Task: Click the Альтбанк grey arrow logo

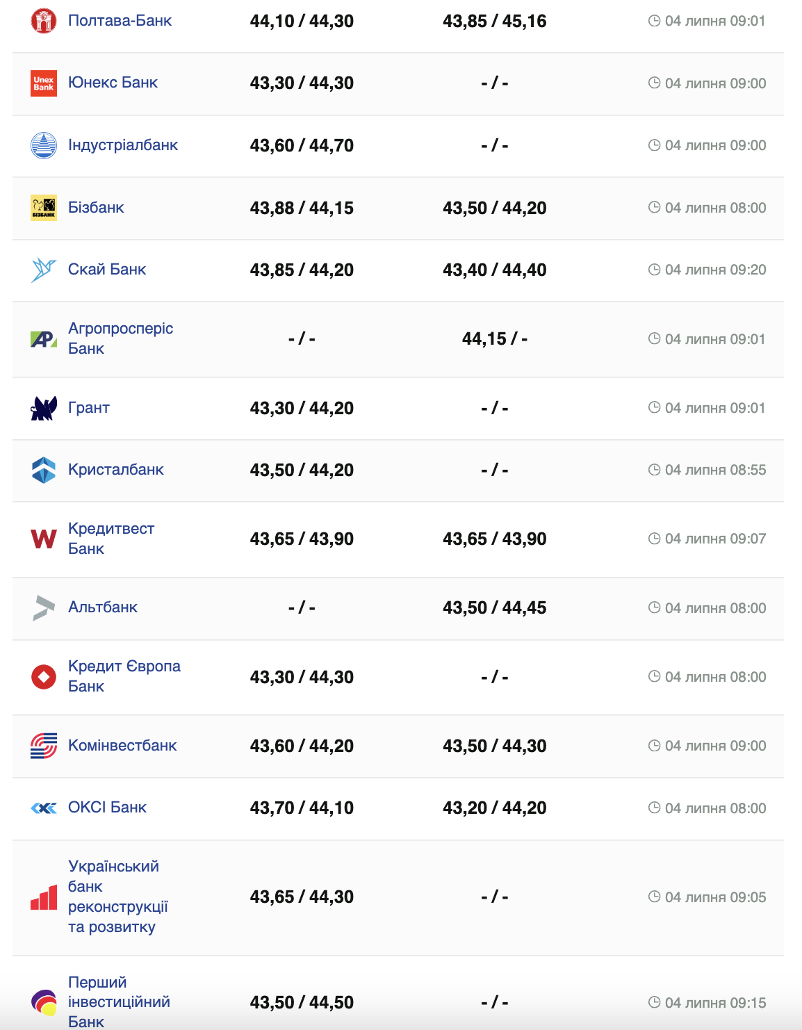Action: [x=43, y=607]
